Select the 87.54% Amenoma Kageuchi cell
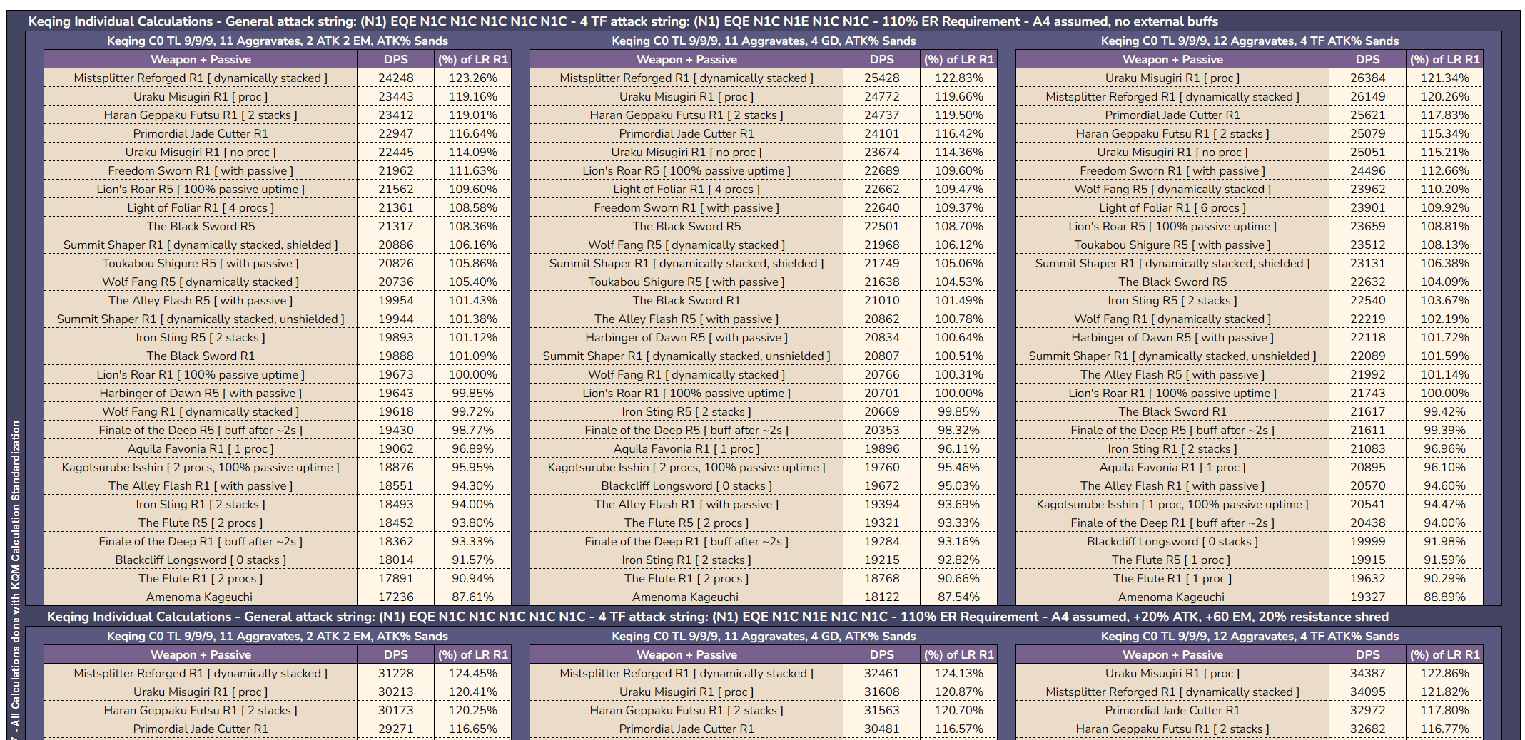Viewport: 1525px width, 740px height. click(x=958, y=597)
